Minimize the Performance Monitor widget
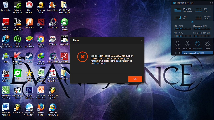 211,3
